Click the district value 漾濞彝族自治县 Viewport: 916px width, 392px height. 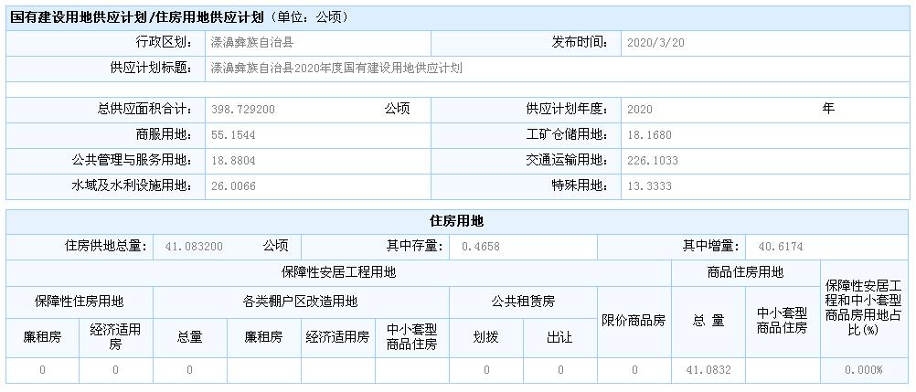tap(251, 43)
